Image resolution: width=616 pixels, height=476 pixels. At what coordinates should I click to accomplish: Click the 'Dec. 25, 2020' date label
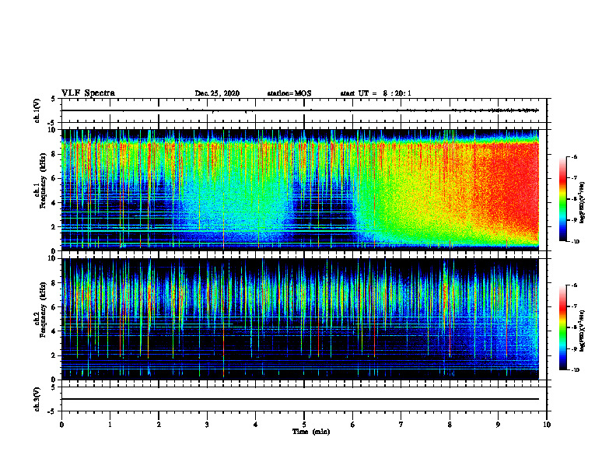pyautogui.click(x=217, y=93)
